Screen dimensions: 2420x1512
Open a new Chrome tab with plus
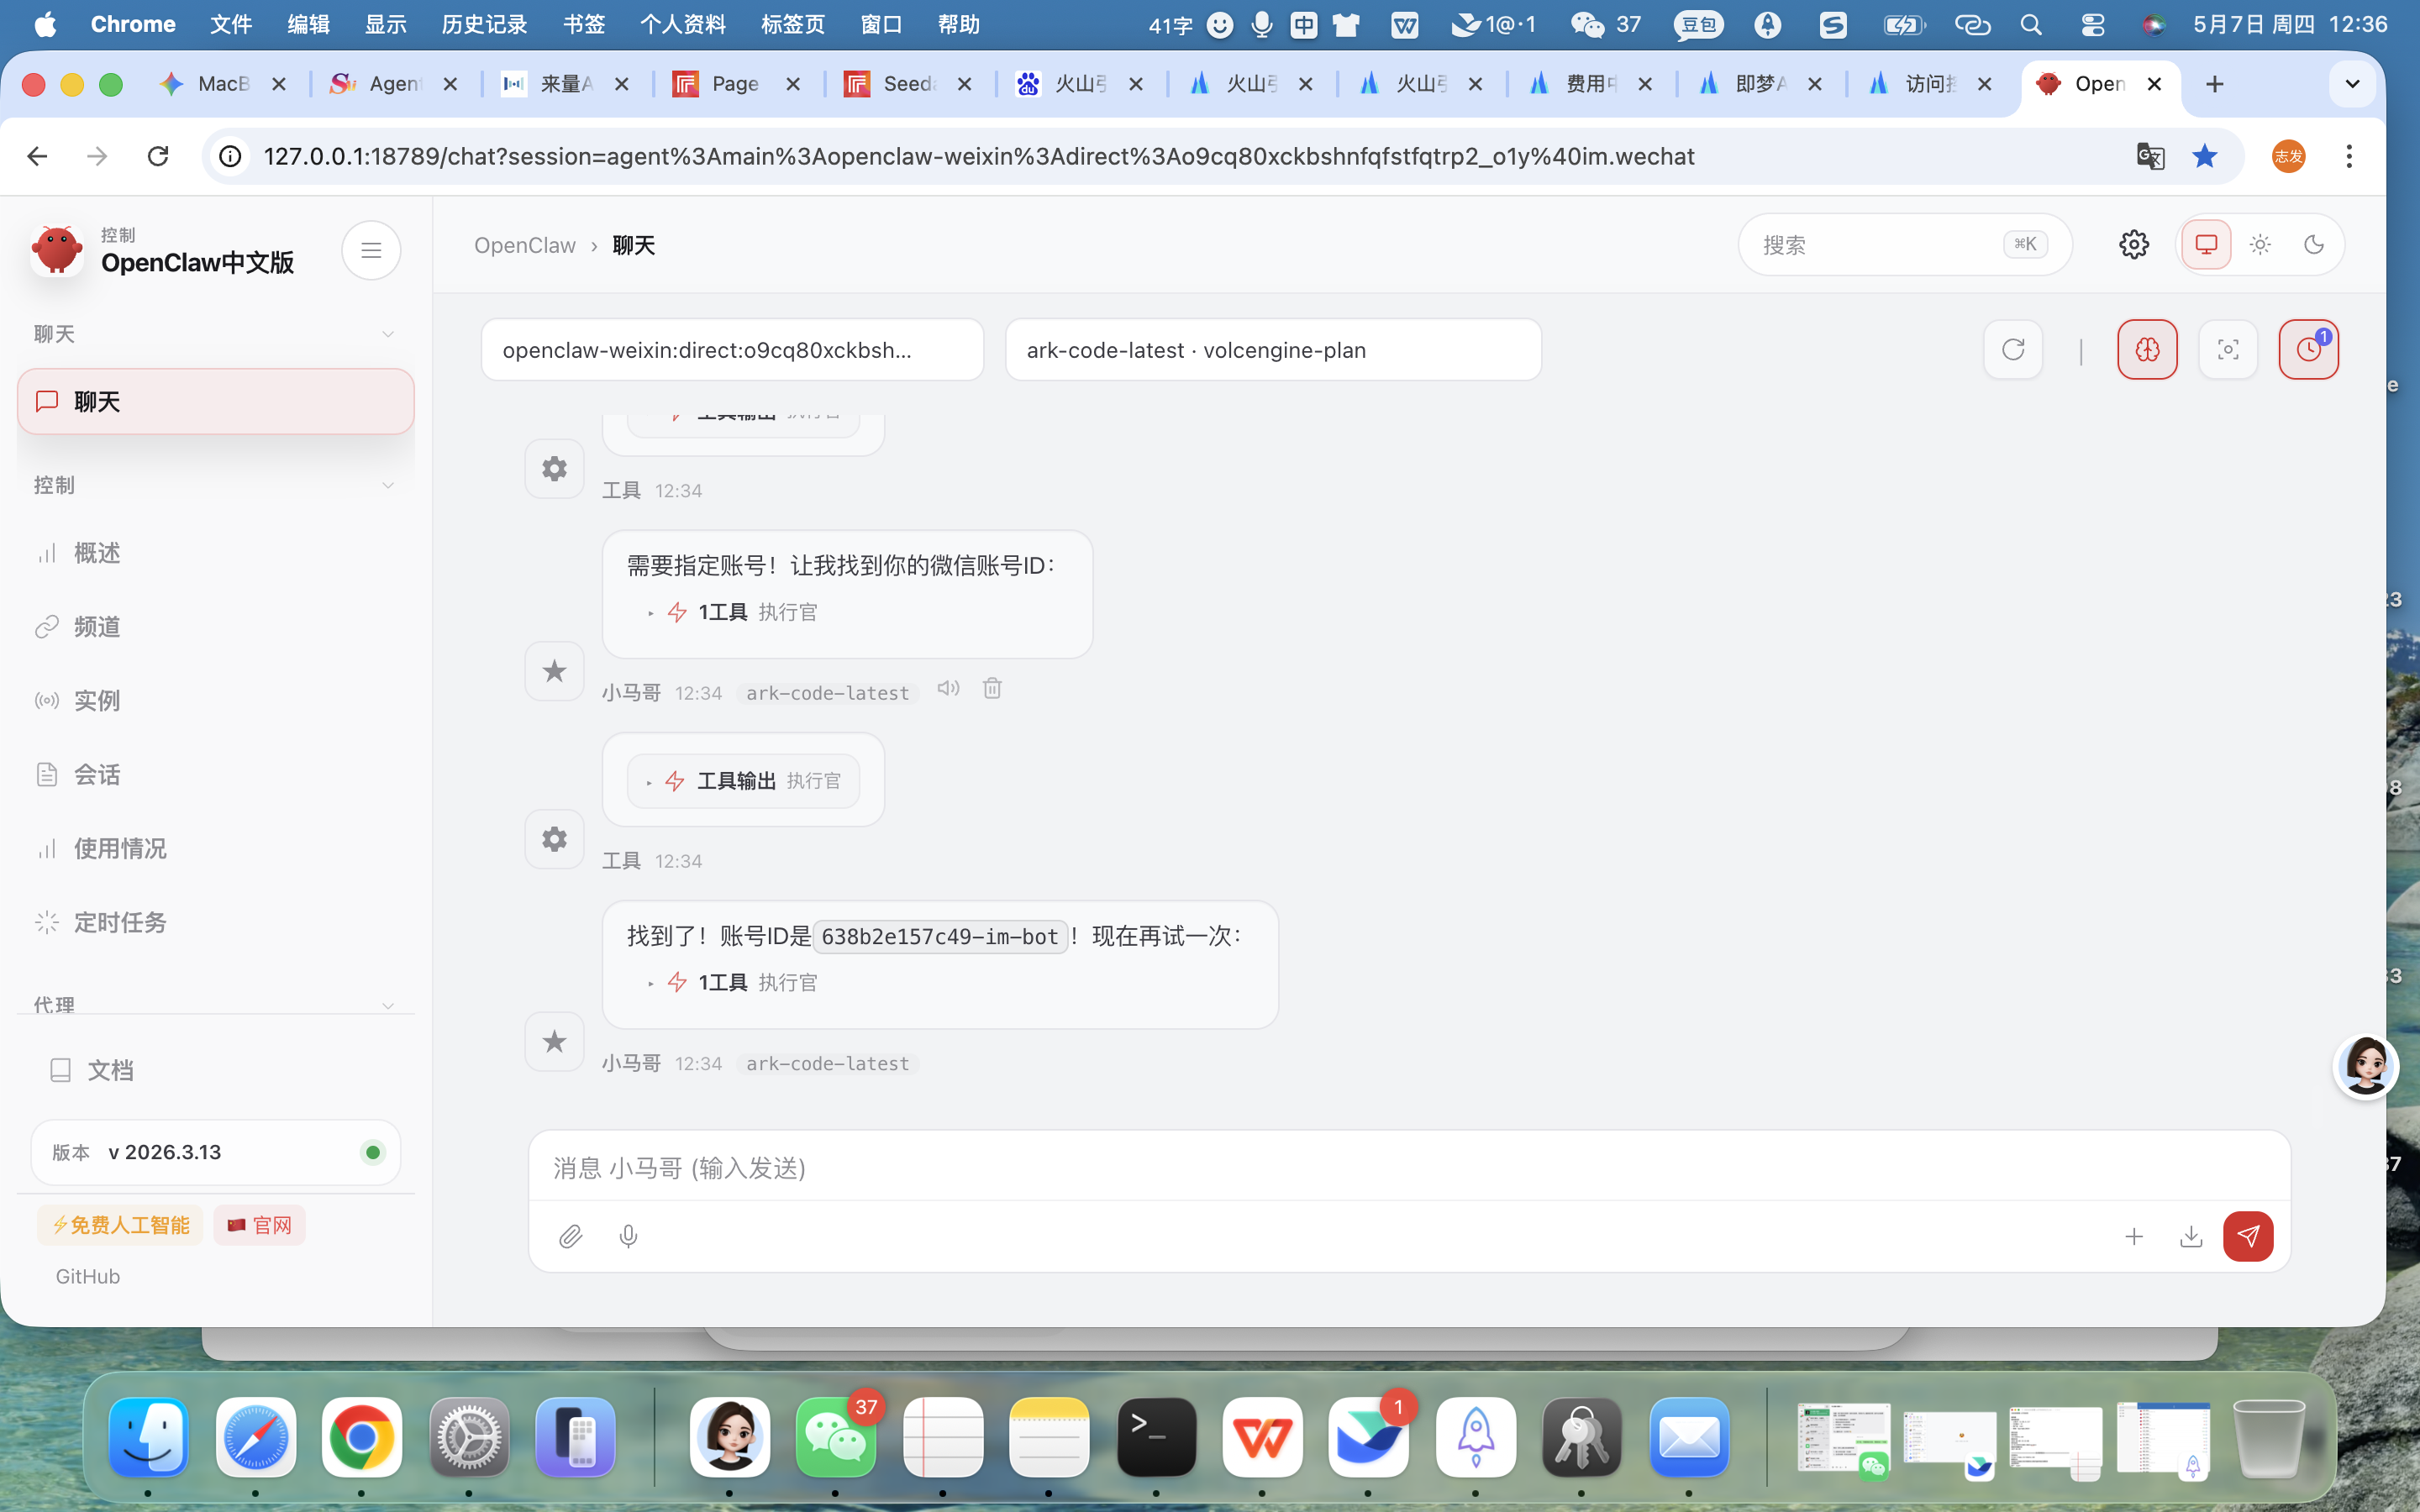[x=2215, y=84]
